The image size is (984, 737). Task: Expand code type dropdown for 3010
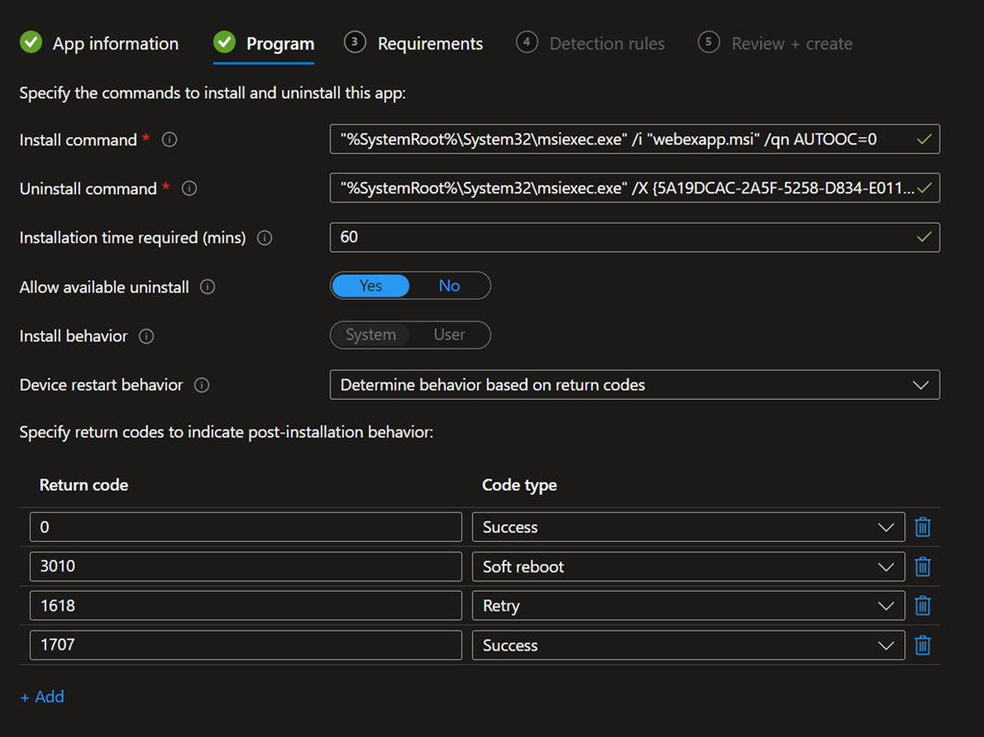point(687,567)
